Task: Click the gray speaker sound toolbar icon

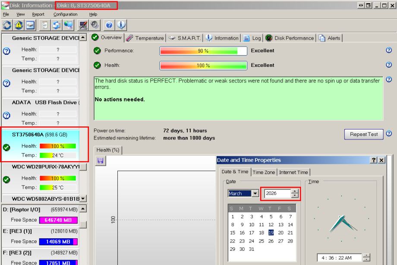Action: [x=95, y=25]
